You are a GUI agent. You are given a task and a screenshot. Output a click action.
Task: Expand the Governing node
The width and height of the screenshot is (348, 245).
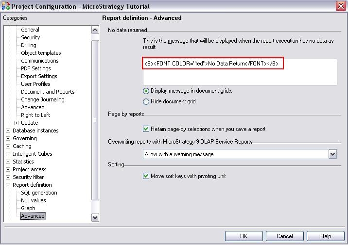click(8, 138)
